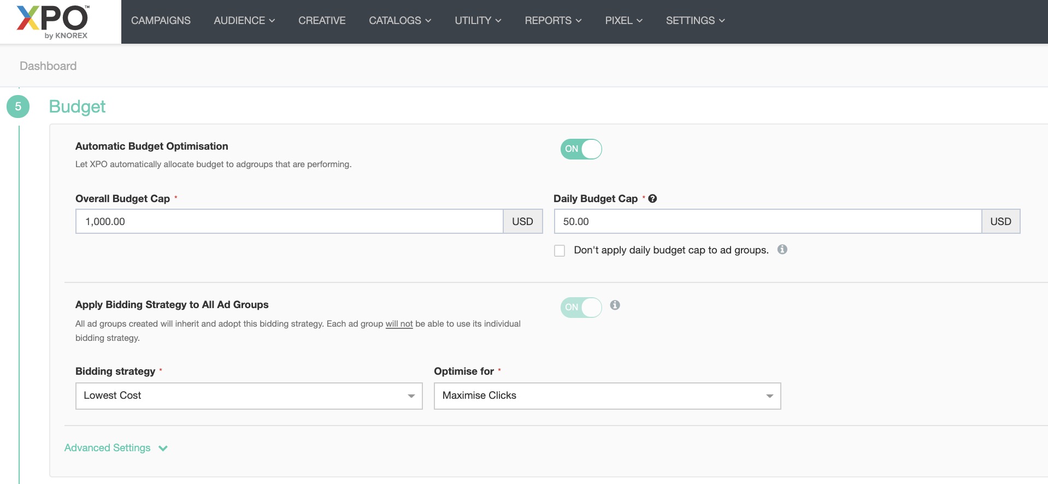Click the Advanced Settings chevron arrow
This screenshot has height=484, width=1048.
163,448
